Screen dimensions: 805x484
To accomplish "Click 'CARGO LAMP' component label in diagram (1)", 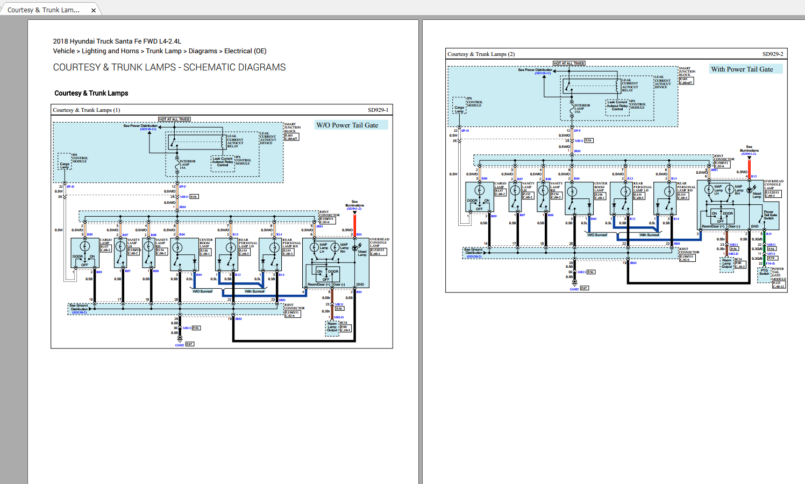I will [105, 241].
